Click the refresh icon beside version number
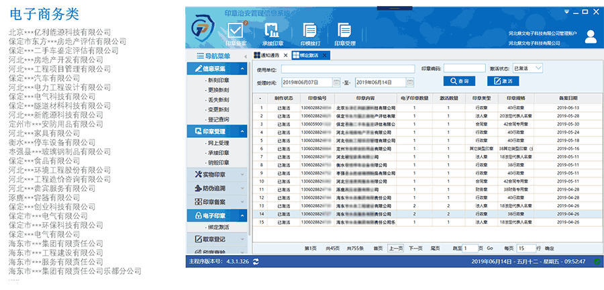 pos(256,261)
